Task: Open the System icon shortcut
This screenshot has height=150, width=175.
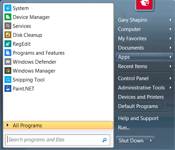Action: click(x=8, y=8)
